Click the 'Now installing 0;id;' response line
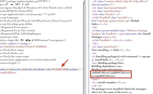This screenshot has height=94, width=153. pyautogui.click(x=111, y=50)
